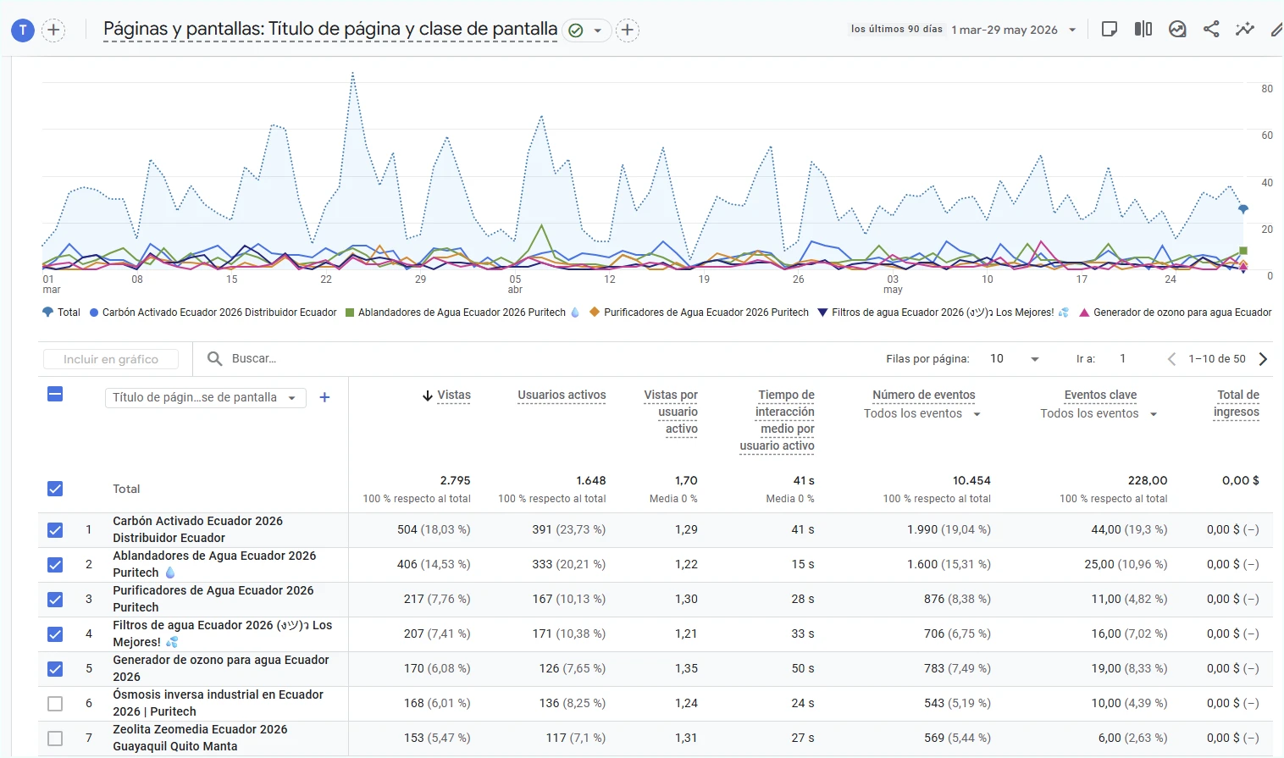Uncheck the Total row checkbox
This screenshot has width=1284, height=758.
55,489
